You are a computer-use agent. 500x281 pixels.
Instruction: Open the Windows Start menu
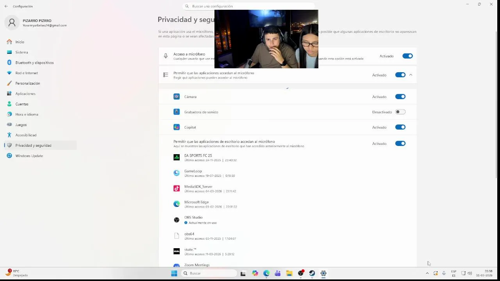174,274
